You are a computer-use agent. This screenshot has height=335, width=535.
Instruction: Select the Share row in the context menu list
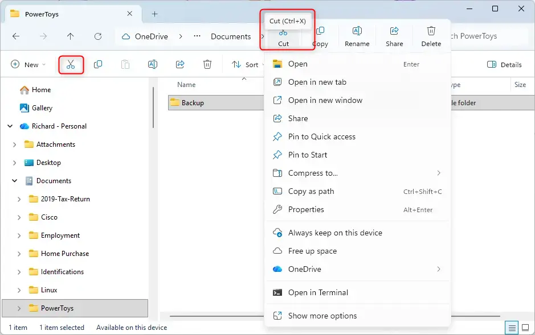(357, 118)
